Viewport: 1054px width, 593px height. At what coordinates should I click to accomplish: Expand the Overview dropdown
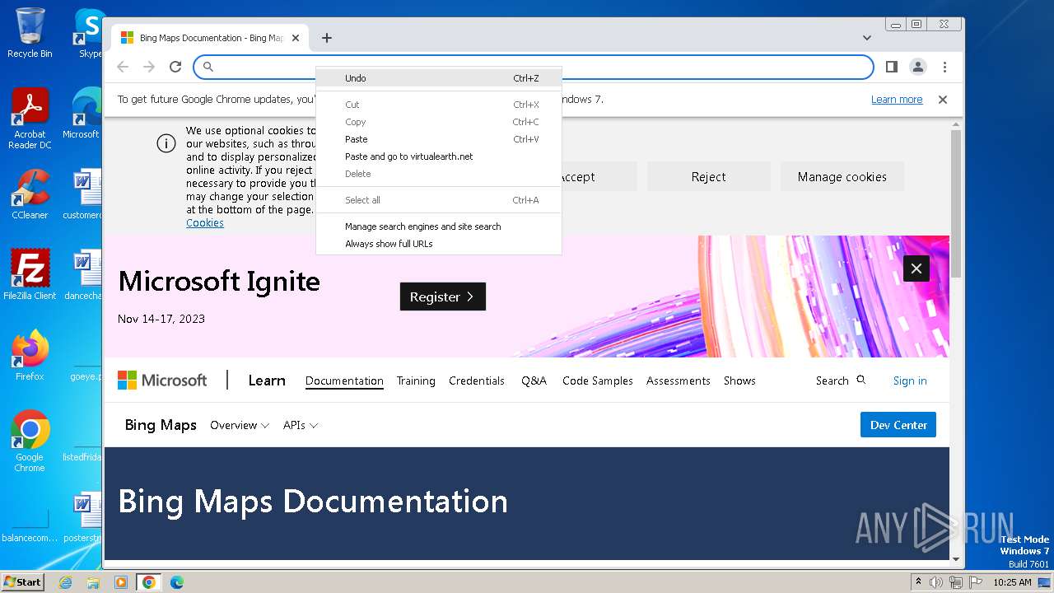(240, 425)
